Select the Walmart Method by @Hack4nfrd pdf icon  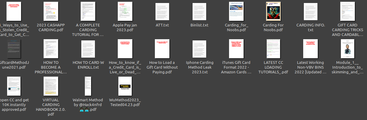(x=88, y=86)
